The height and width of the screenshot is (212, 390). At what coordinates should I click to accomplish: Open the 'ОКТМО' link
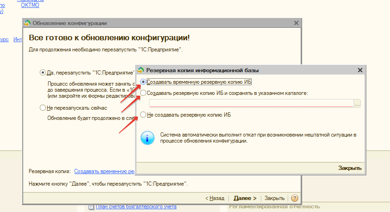point(30,5)
